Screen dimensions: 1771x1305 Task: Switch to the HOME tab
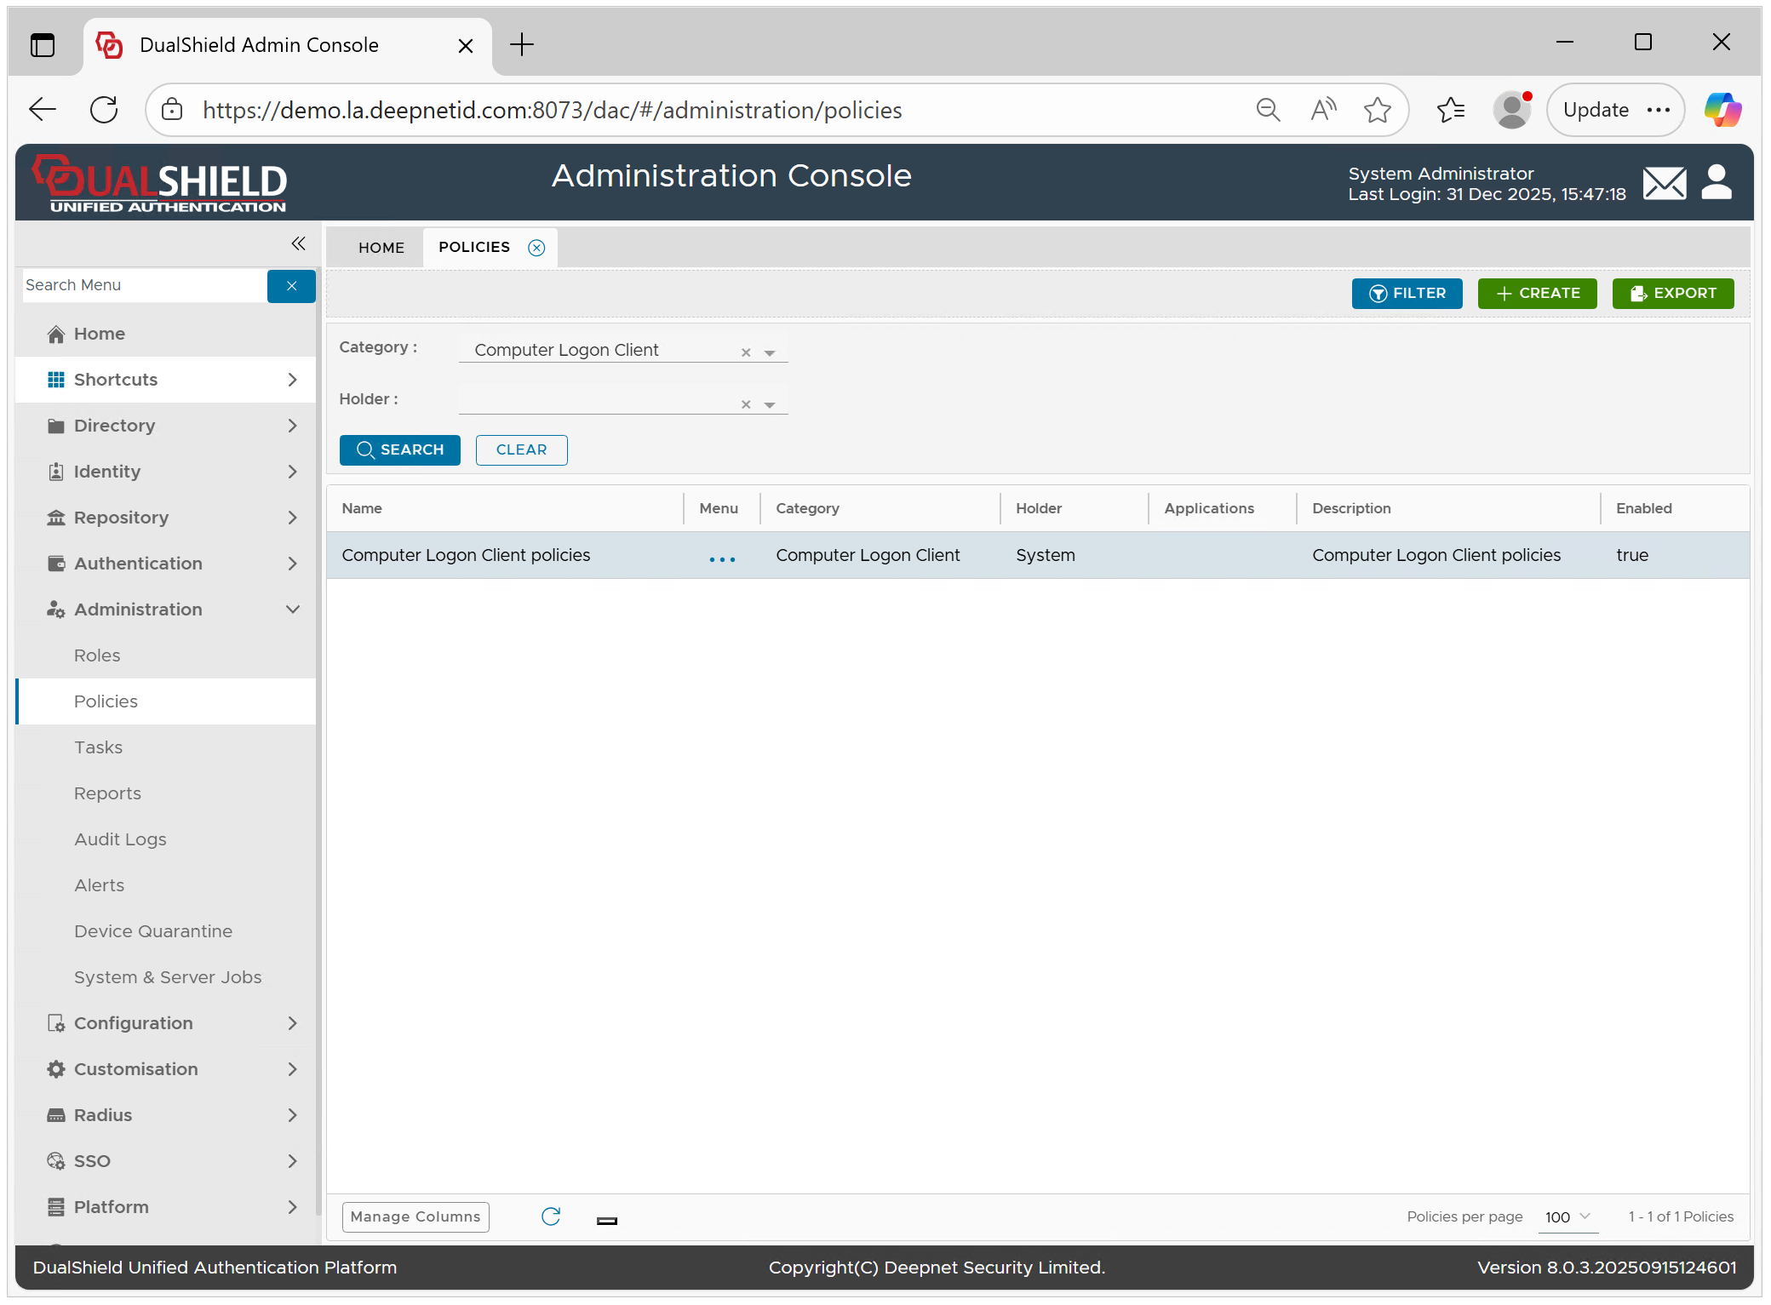coord(381,248)
